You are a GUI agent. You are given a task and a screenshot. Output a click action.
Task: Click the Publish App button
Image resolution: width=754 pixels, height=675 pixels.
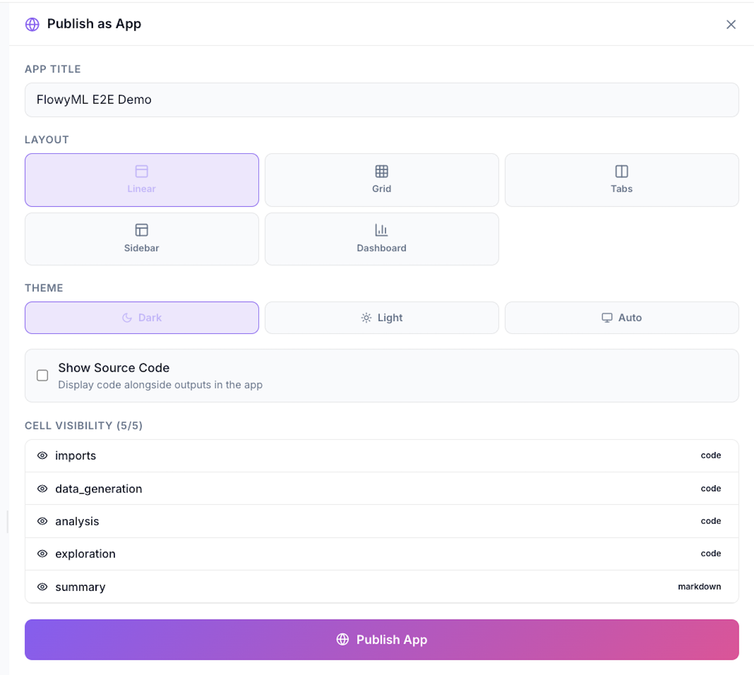click(382, 639)
